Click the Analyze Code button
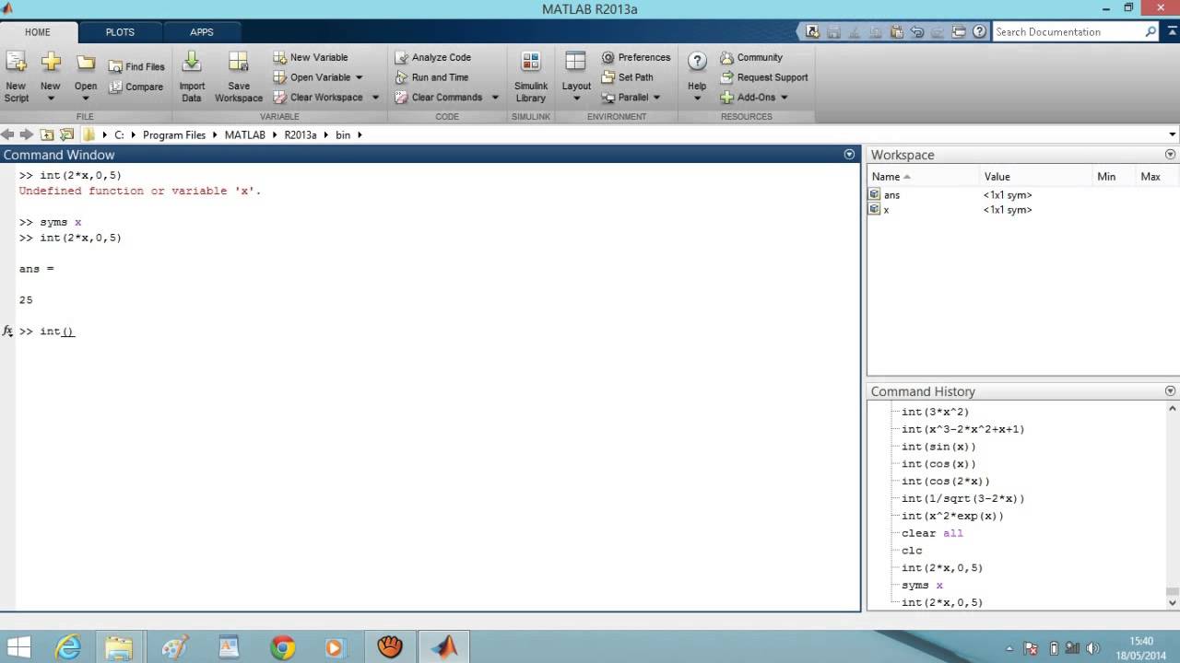This screenshot has height=663, width=1180. coord(433,57)
